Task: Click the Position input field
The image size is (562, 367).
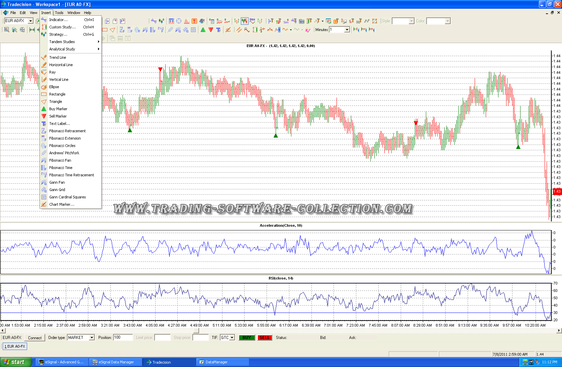Action: click(x=123, y=338)
